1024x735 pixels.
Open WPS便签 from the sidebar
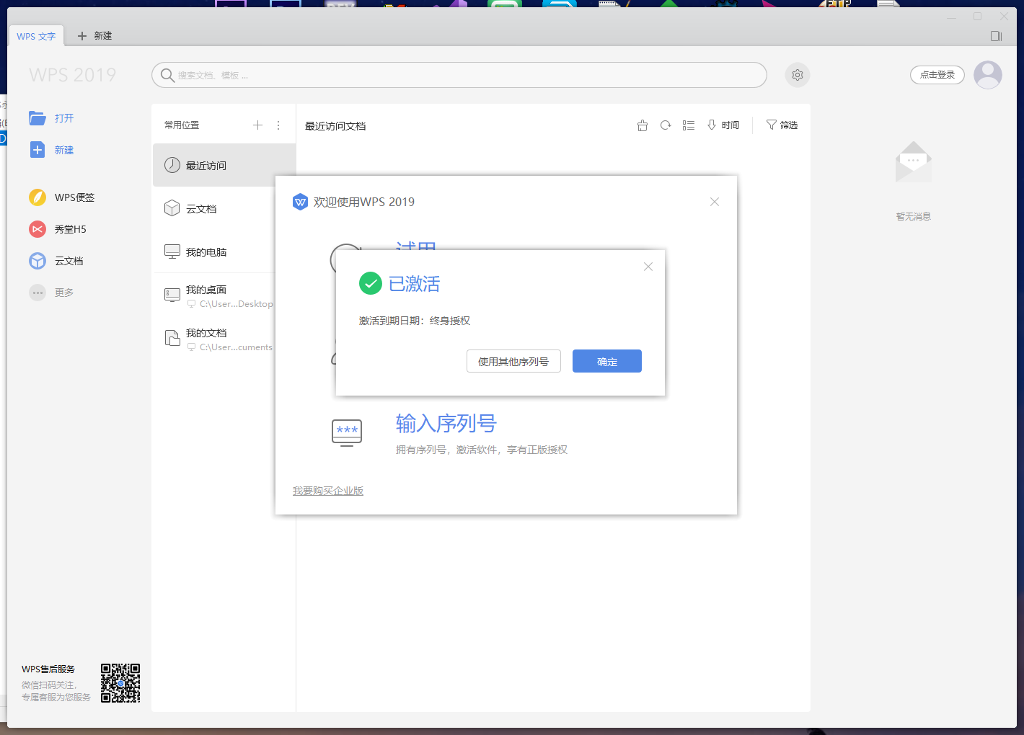62,197
